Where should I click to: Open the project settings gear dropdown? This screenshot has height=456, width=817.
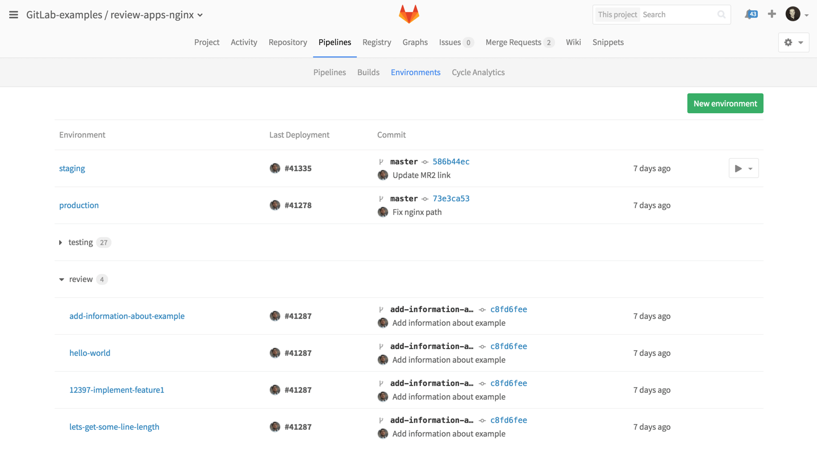click(793, 43)
